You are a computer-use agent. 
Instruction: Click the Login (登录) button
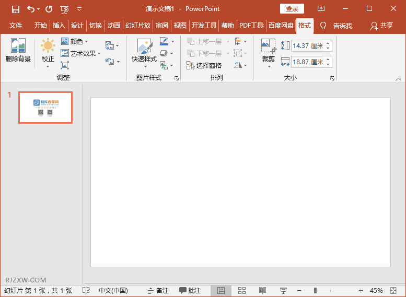pyautogui.click(x=292, y=9)
